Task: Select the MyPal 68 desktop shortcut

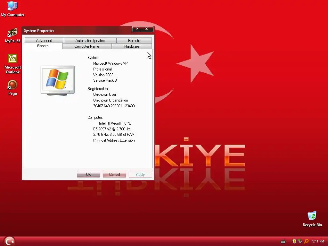Action: click(x=12, y=35)
